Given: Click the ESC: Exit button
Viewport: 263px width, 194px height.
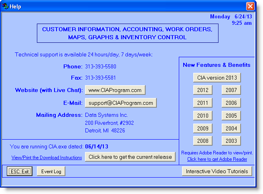Looking at the screenshot, I should (20, 171).
